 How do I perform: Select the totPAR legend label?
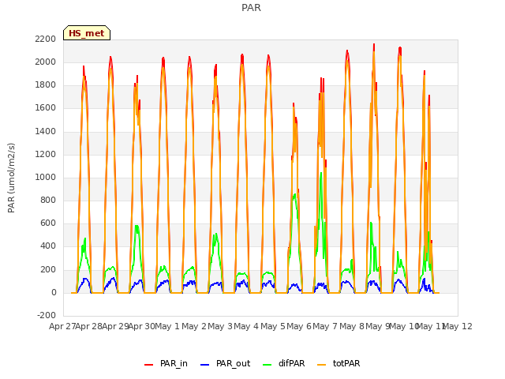[x=346, y=363]
